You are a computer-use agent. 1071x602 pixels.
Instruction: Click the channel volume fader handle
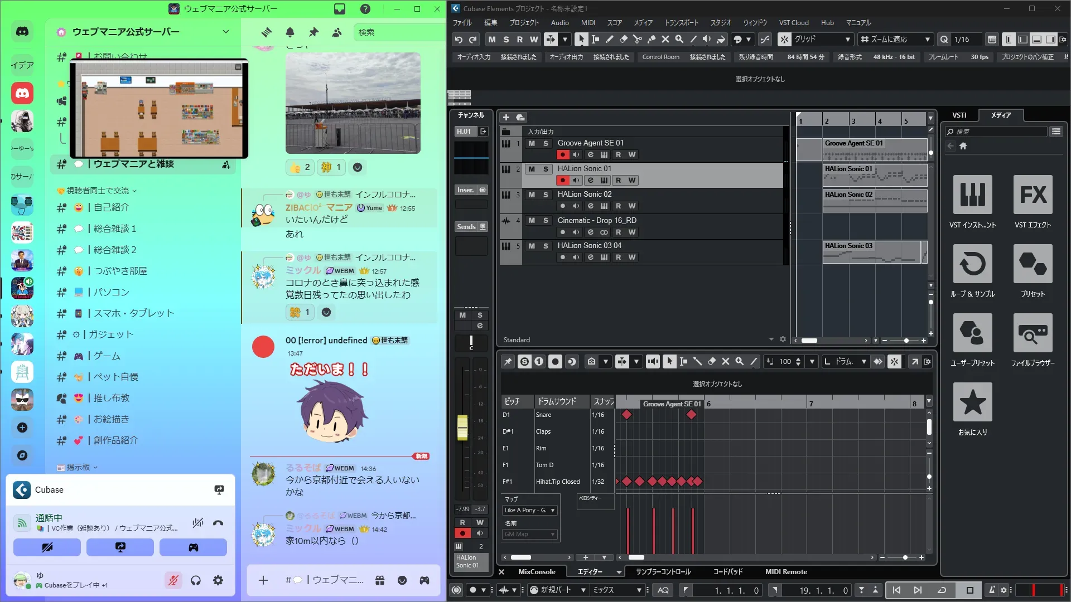pyautogui.click(x=462, y=428)
